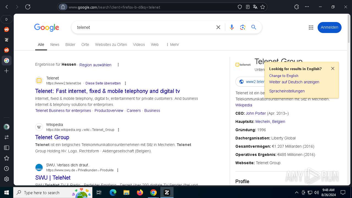Viewport: 352px width, 198px height.
Task: Switch to the Videos tab
Action: click(139, 45)
